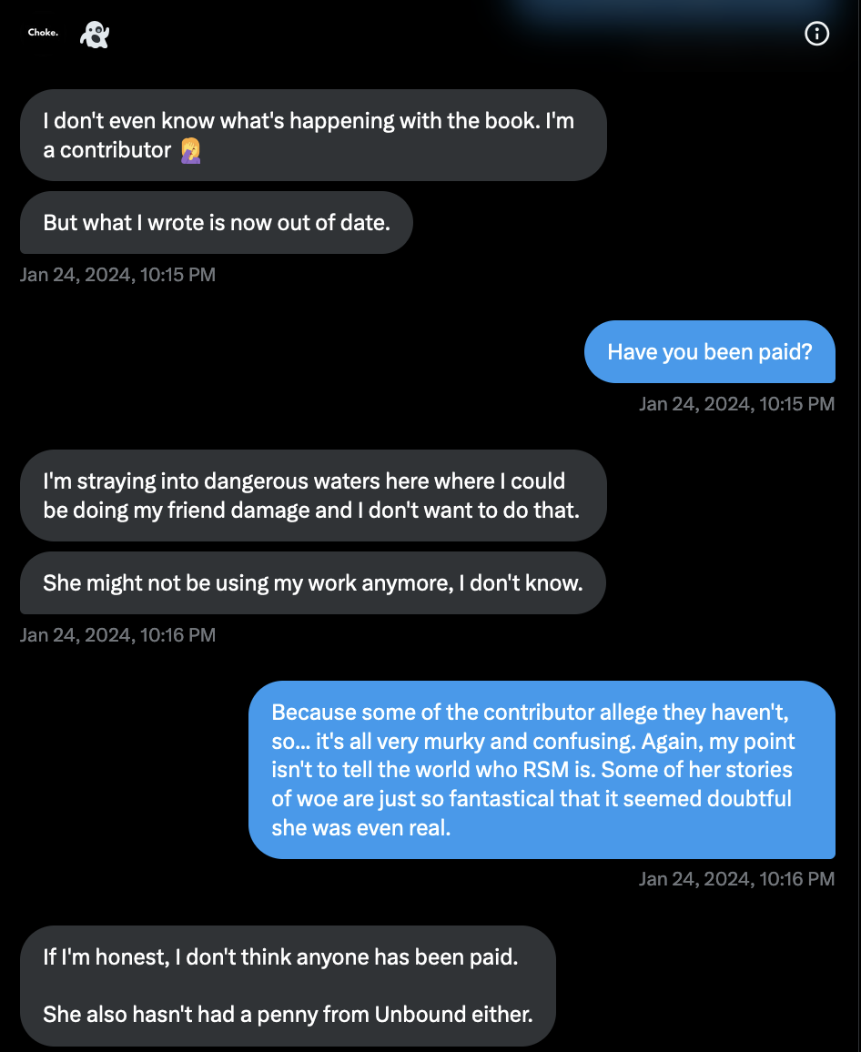The image size is (861, 1052).
Task: Click the Jan 24, 10:15 PM timestamp under the first messages
Action: (x=117, y=274)
